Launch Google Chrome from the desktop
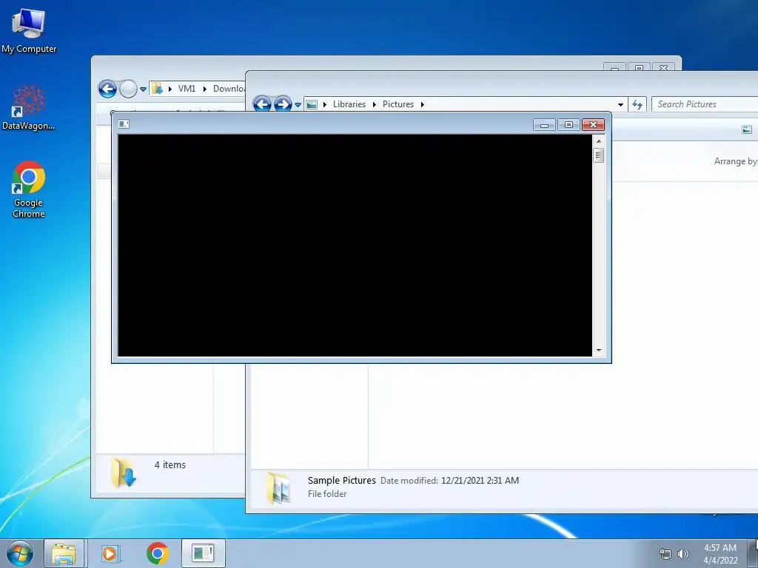This screenshot has height=568, width=758. pos(29,189)
